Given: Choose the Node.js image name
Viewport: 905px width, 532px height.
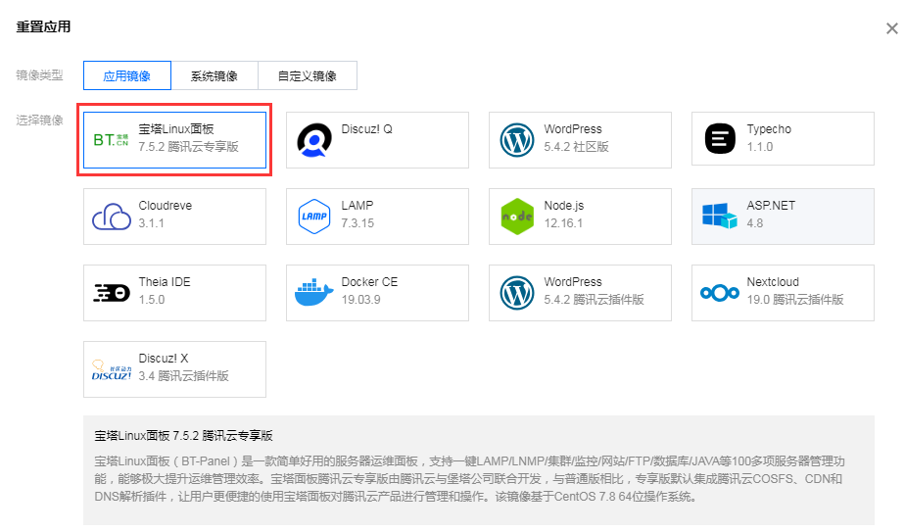Looking at the screenshot, I should click(564, 206).
